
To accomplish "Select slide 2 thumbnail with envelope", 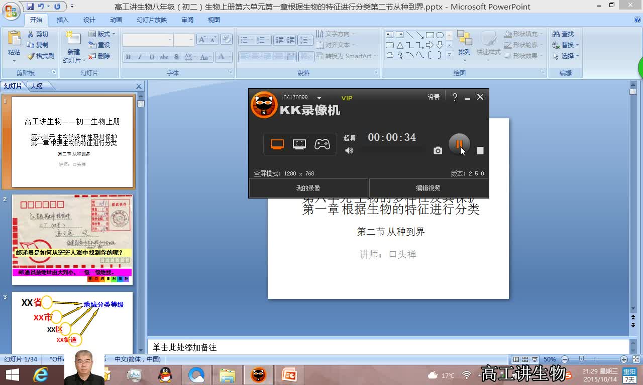I will click(72, 239).
